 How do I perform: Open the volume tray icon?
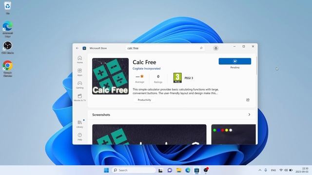click(x=286, y=170)
